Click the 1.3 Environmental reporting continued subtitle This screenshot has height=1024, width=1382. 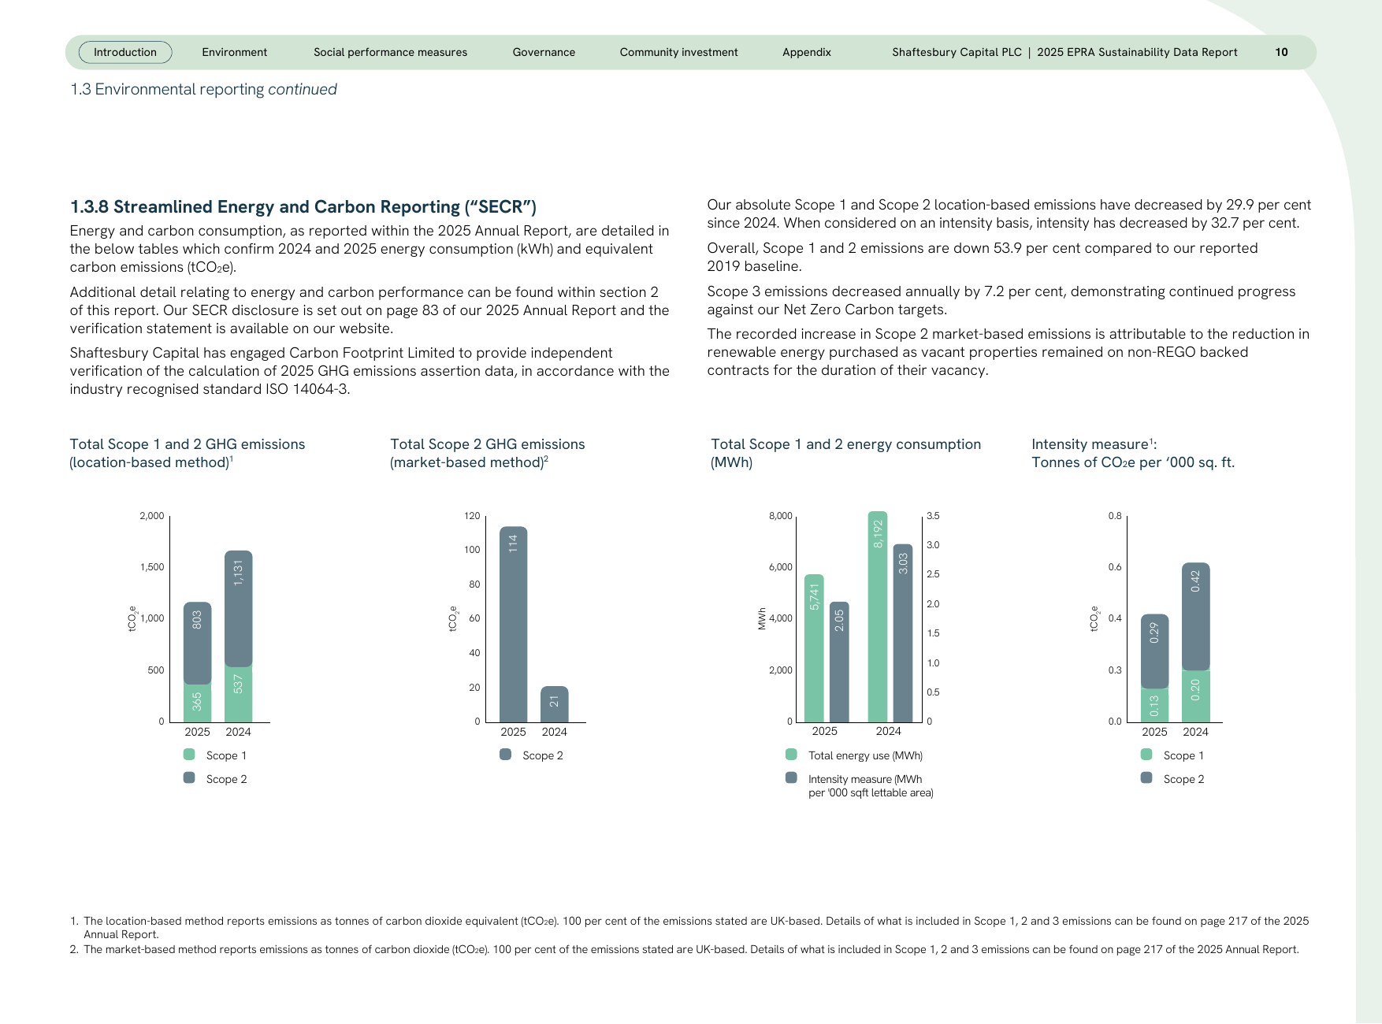203,89
